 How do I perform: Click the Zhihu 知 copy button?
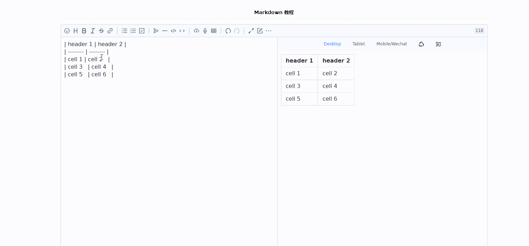438,44
